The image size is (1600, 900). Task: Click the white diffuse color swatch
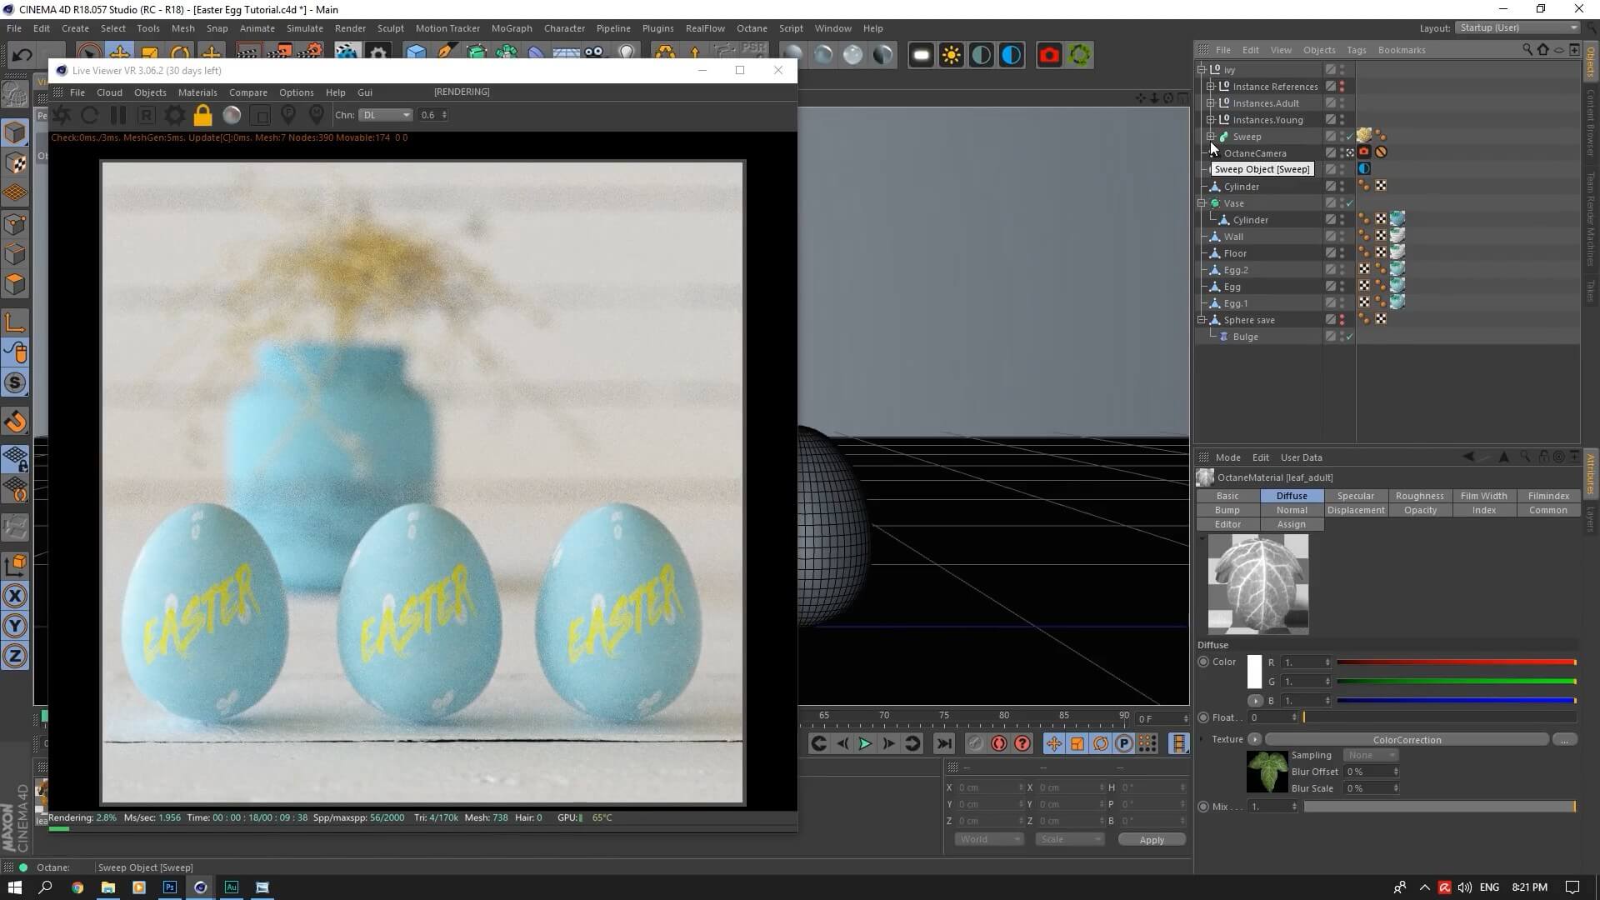1254,672
